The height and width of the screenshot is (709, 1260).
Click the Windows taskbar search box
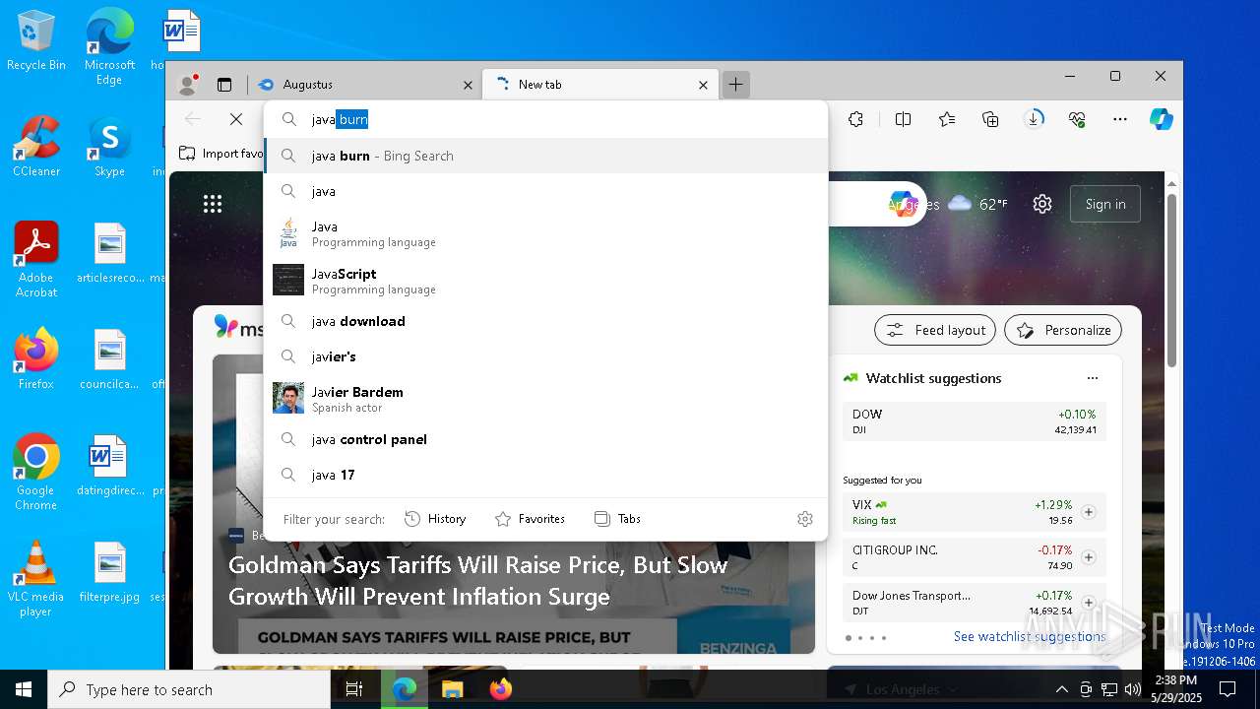coord(189,689)
